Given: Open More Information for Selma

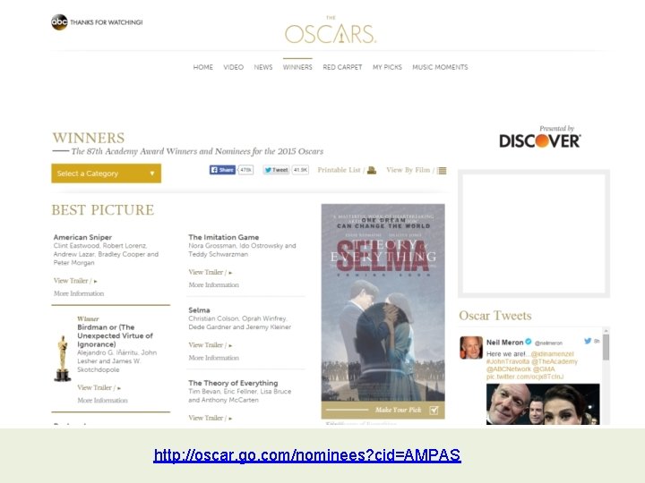Looking at the screenshot, I should click(213, 358).
